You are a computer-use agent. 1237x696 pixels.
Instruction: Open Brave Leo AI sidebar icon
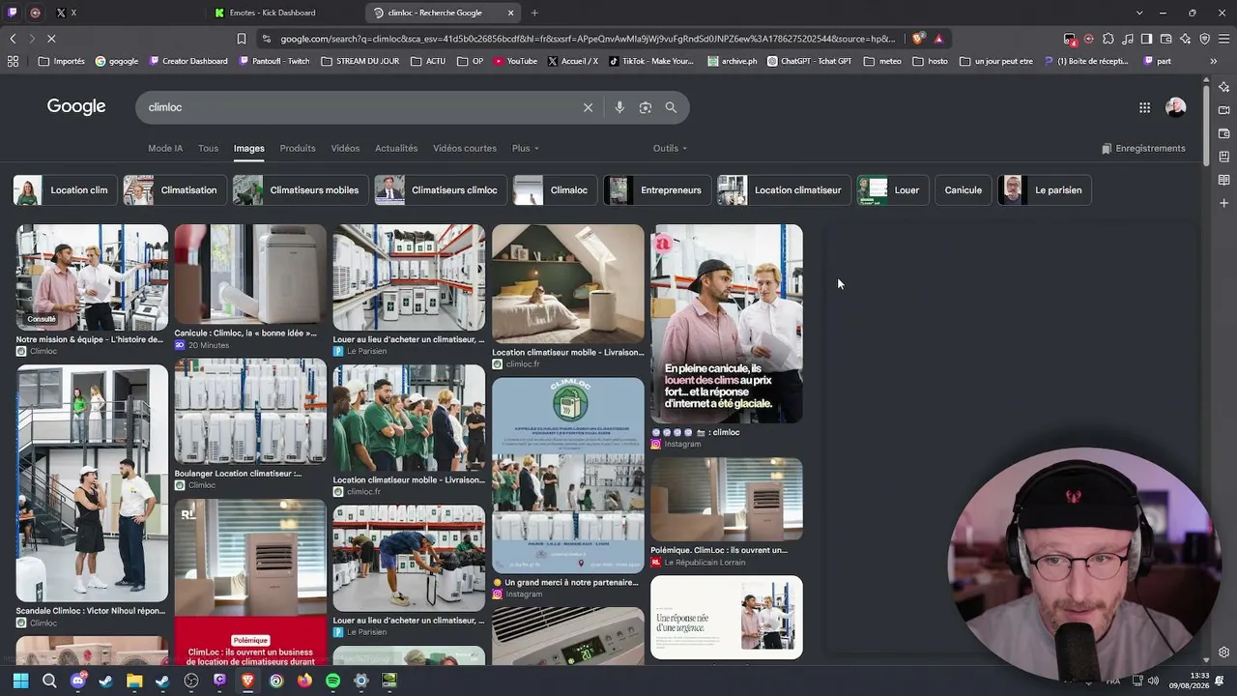1223,87
